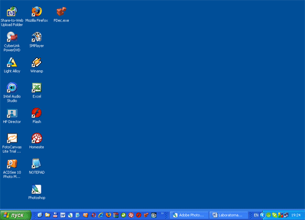Open the folder icon in Quick Launch
Screen dimensions: 305x220
(x=48, y=215)
